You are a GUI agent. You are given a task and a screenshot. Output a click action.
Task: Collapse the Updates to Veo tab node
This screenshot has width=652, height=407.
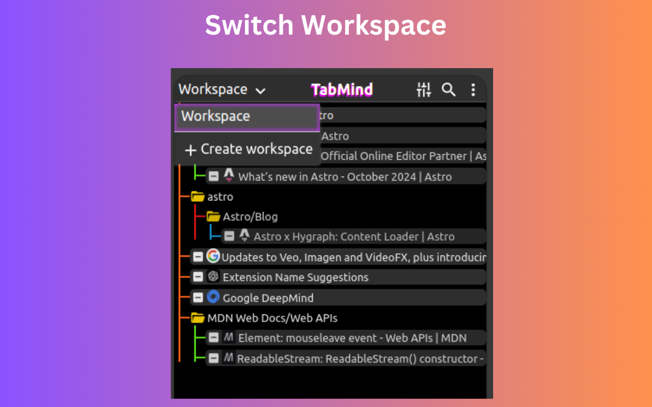(198, 256)
